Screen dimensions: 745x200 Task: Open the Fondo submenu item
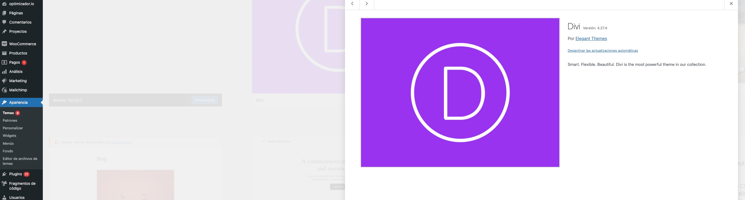pyautogui.click(x=8, y=151)
